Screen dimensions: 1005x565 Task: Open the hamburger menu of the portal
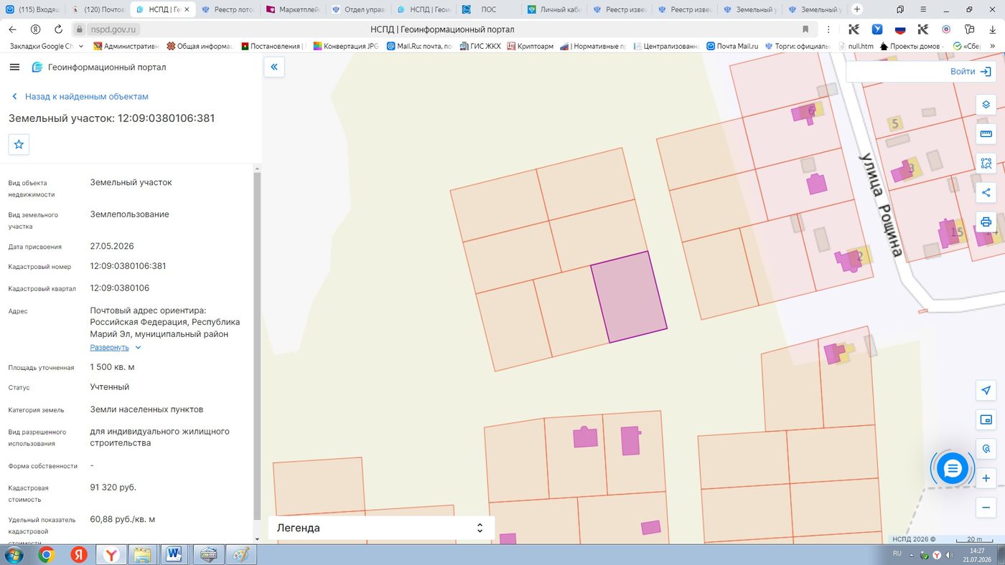(14, 67)
